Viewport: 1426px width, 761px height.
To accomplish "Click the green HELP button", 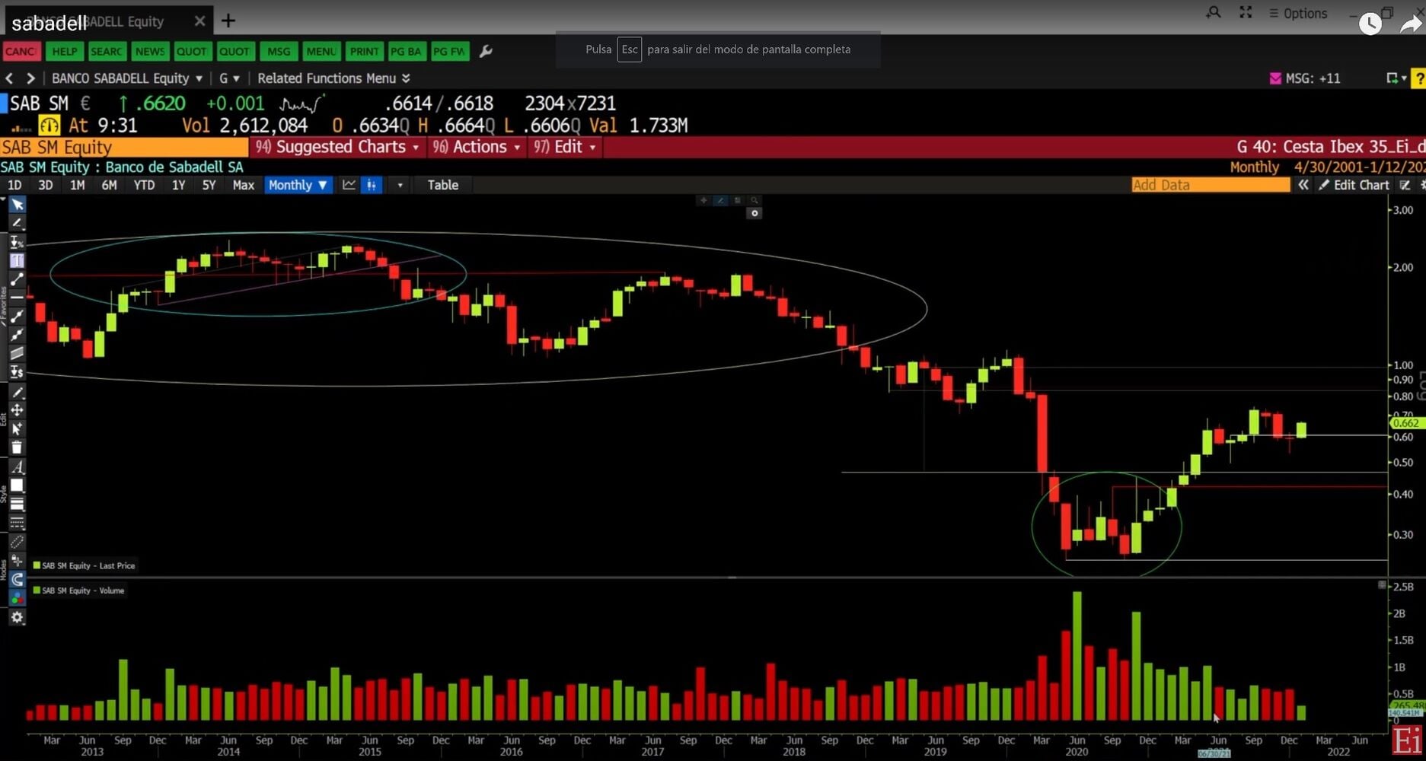I will (64, 51).
